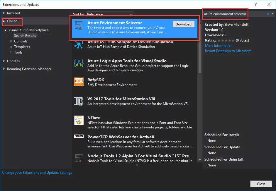Click the Azure Environment Selector extension icon

[x=79, y=25]
